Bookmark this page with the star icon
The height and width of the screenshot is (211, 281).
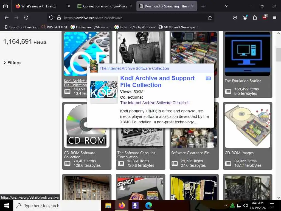point(210,18)
